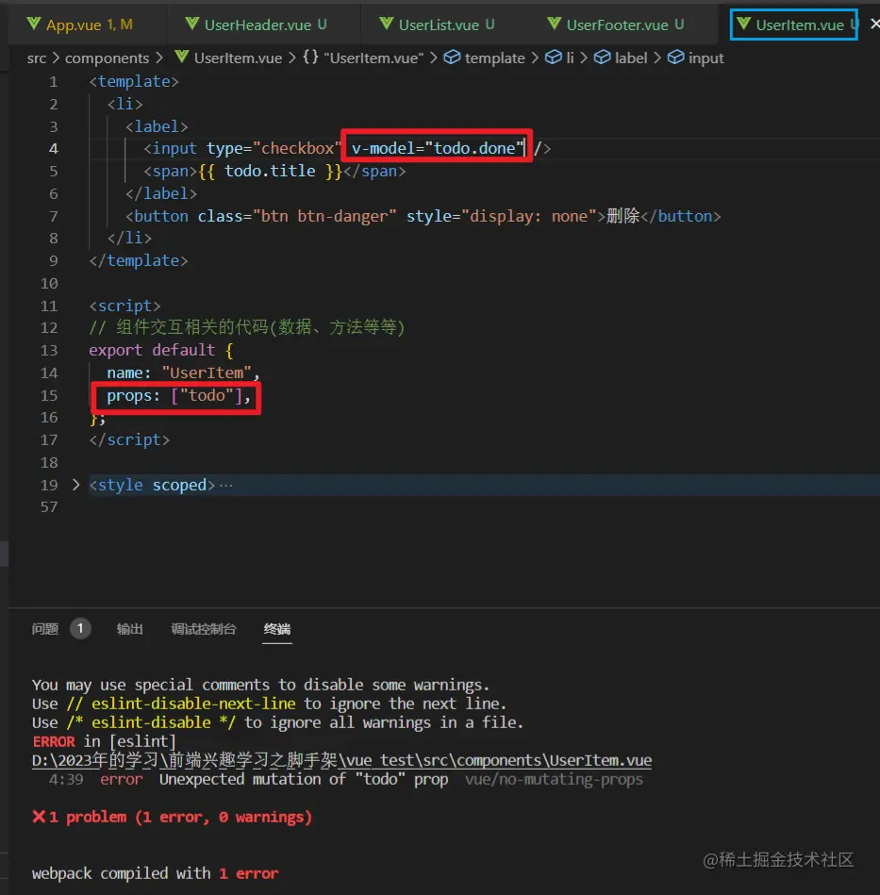Viewport: 880px width, 895px height.
Task: Open the UserFooter.vue tab
Action: point(616,25)
